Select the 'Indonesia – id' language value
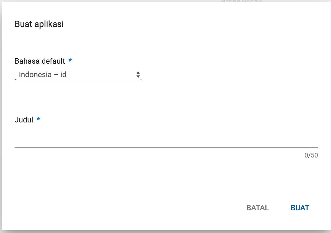 click(x=43, y=75)
